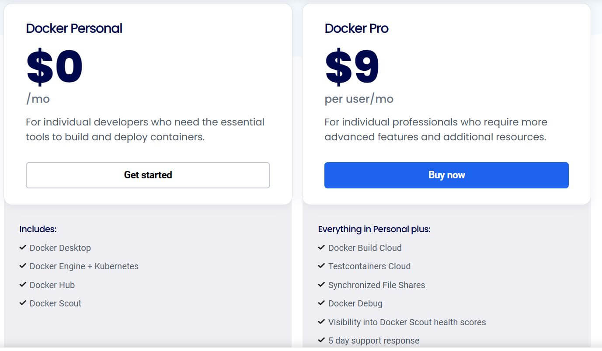The height and width of the screenshot is (351, 602).
Task: Click checkmark beside Synchronized File Shares
Action: pos(321,285)
